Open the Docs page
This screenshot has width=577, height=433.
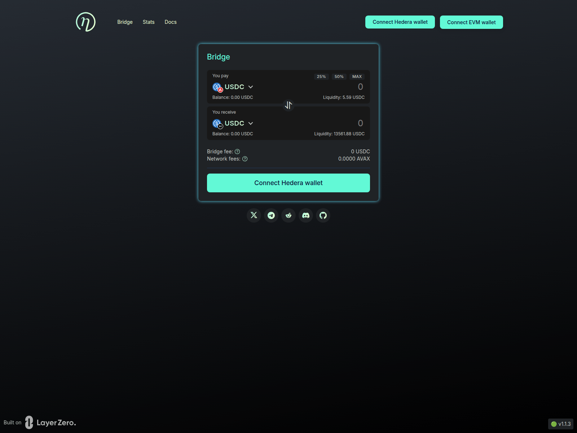(x=171, y=22)
